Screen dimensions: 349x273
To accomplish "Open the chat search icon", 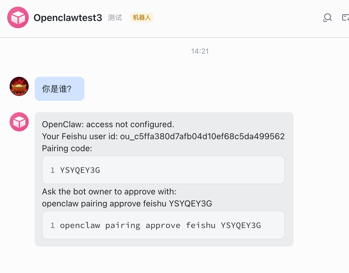I will tap(327, 18).
